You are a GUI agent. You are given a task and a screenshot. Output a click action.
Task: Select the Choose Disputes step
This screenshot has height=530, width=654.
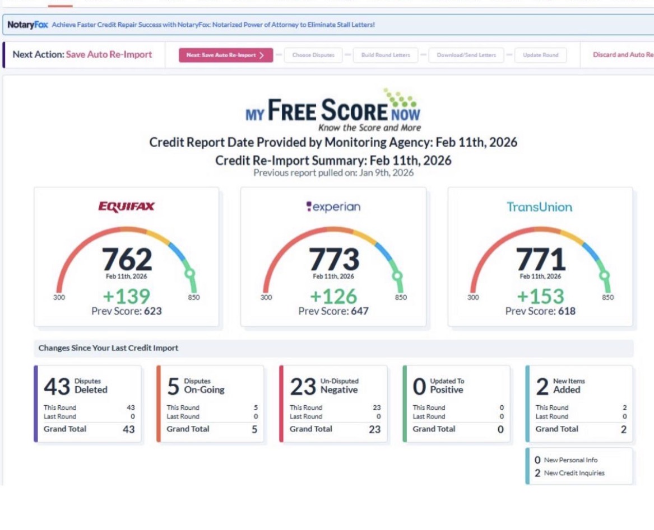click(313, 55)
